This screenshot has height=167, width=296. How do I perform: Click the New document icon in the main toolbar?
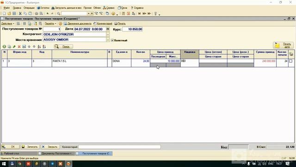click(x=4, y=13)
